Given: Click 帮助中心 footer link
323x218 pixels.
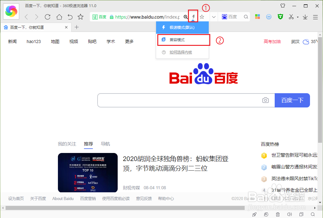Looking at the screenshot, I should click(166, 198).
